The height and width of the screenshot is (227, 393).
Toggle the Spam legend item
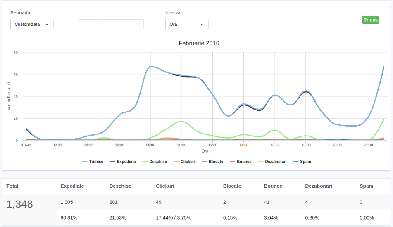pos(302,162)
